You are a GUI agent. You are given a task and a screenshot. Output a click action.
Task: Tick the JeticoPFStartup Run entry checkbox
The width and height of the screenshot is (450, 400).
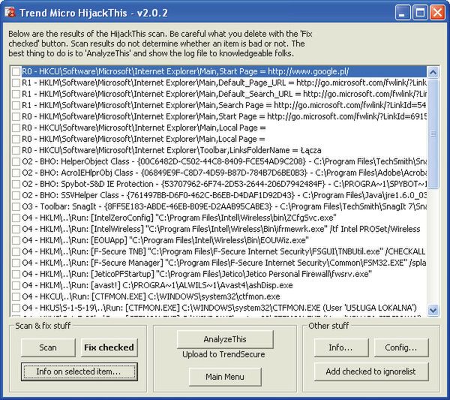pyautogui.click(x=16, y=274)
